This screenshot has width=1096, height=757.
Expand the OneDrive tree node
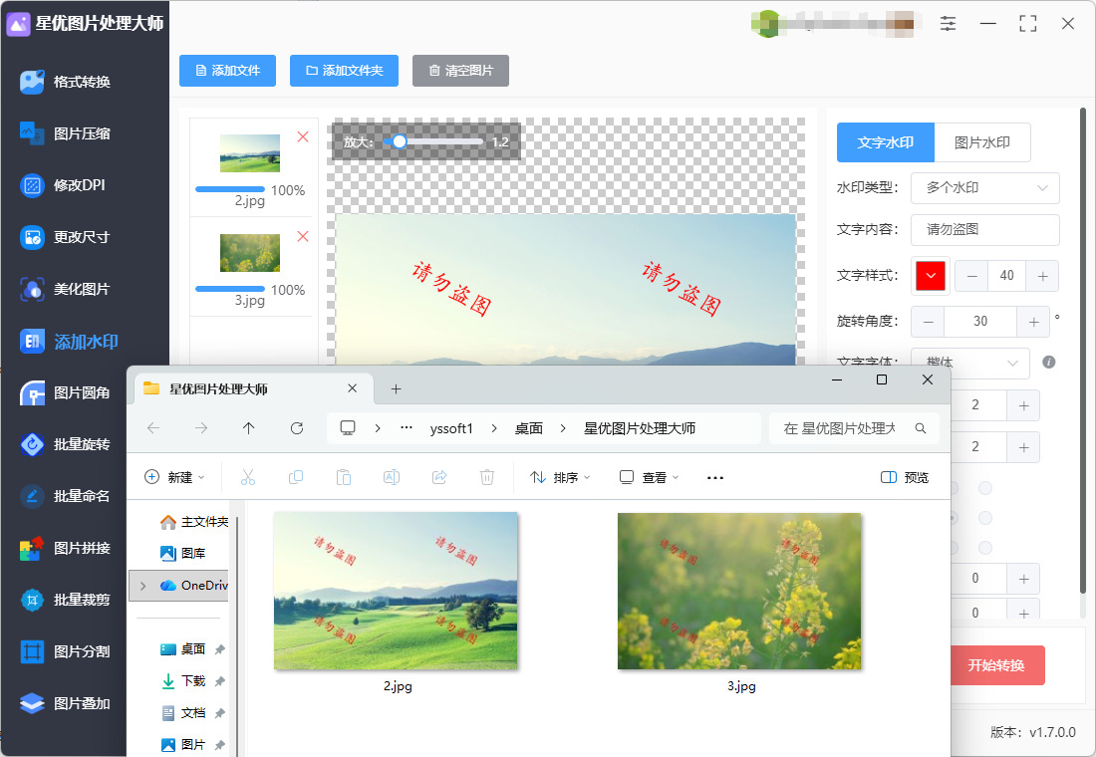pyautogui.click(x=143, y=586)
